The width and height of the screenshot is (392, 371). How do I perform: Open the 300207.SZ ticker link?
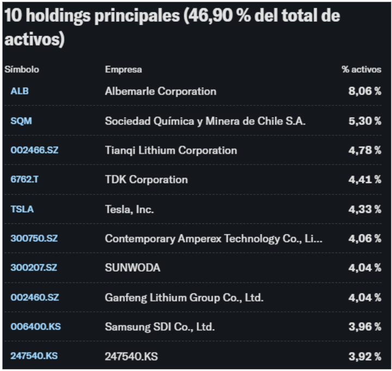[x=34, y=267]
